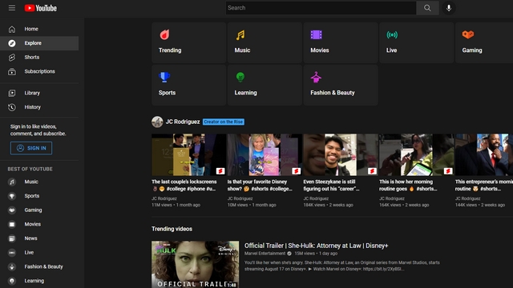Click the Trending flame icon
The image size is (513, 288).
[164, 34]
